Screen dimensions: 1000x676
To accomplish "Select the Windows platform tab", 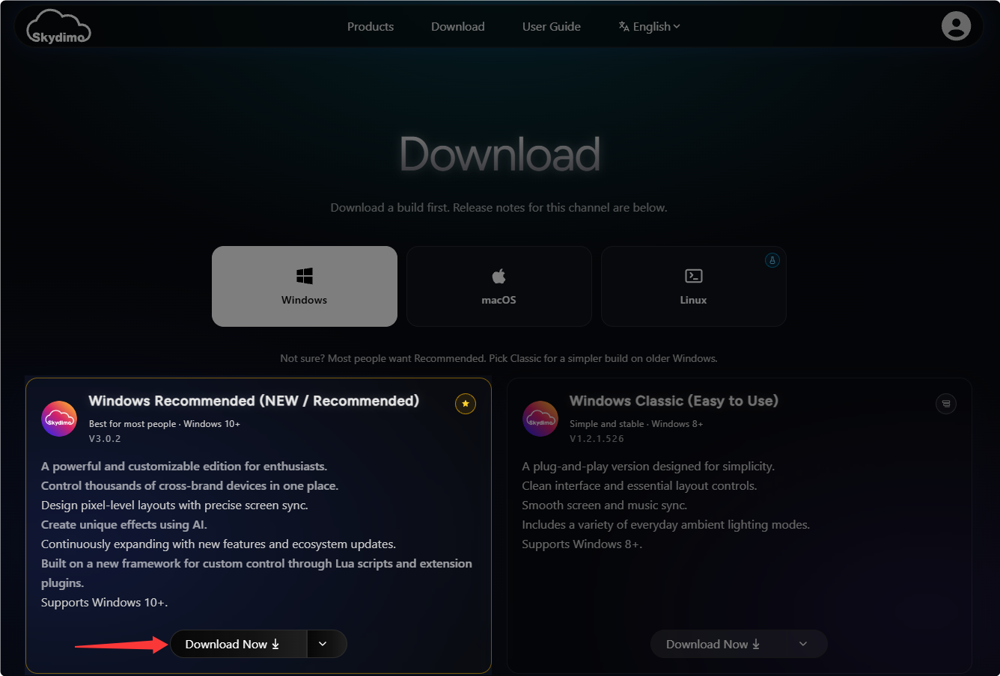I will point(305,286).
